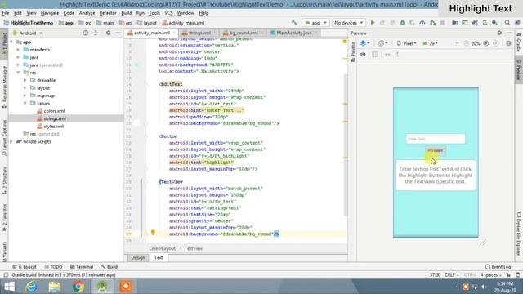The width and height of the screenshot is (523, 294).
Task: Expand Gradle Scripts node
Action: (x=11, y=141)
